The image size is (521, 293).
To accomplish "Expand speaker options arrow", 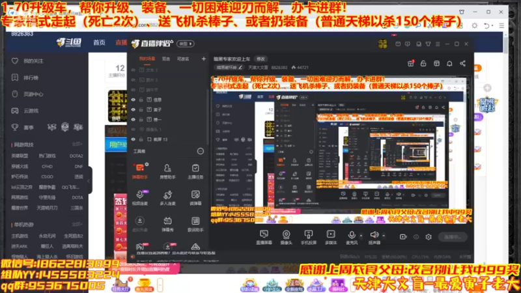I will pyautogui.click(x=384, y=236).
